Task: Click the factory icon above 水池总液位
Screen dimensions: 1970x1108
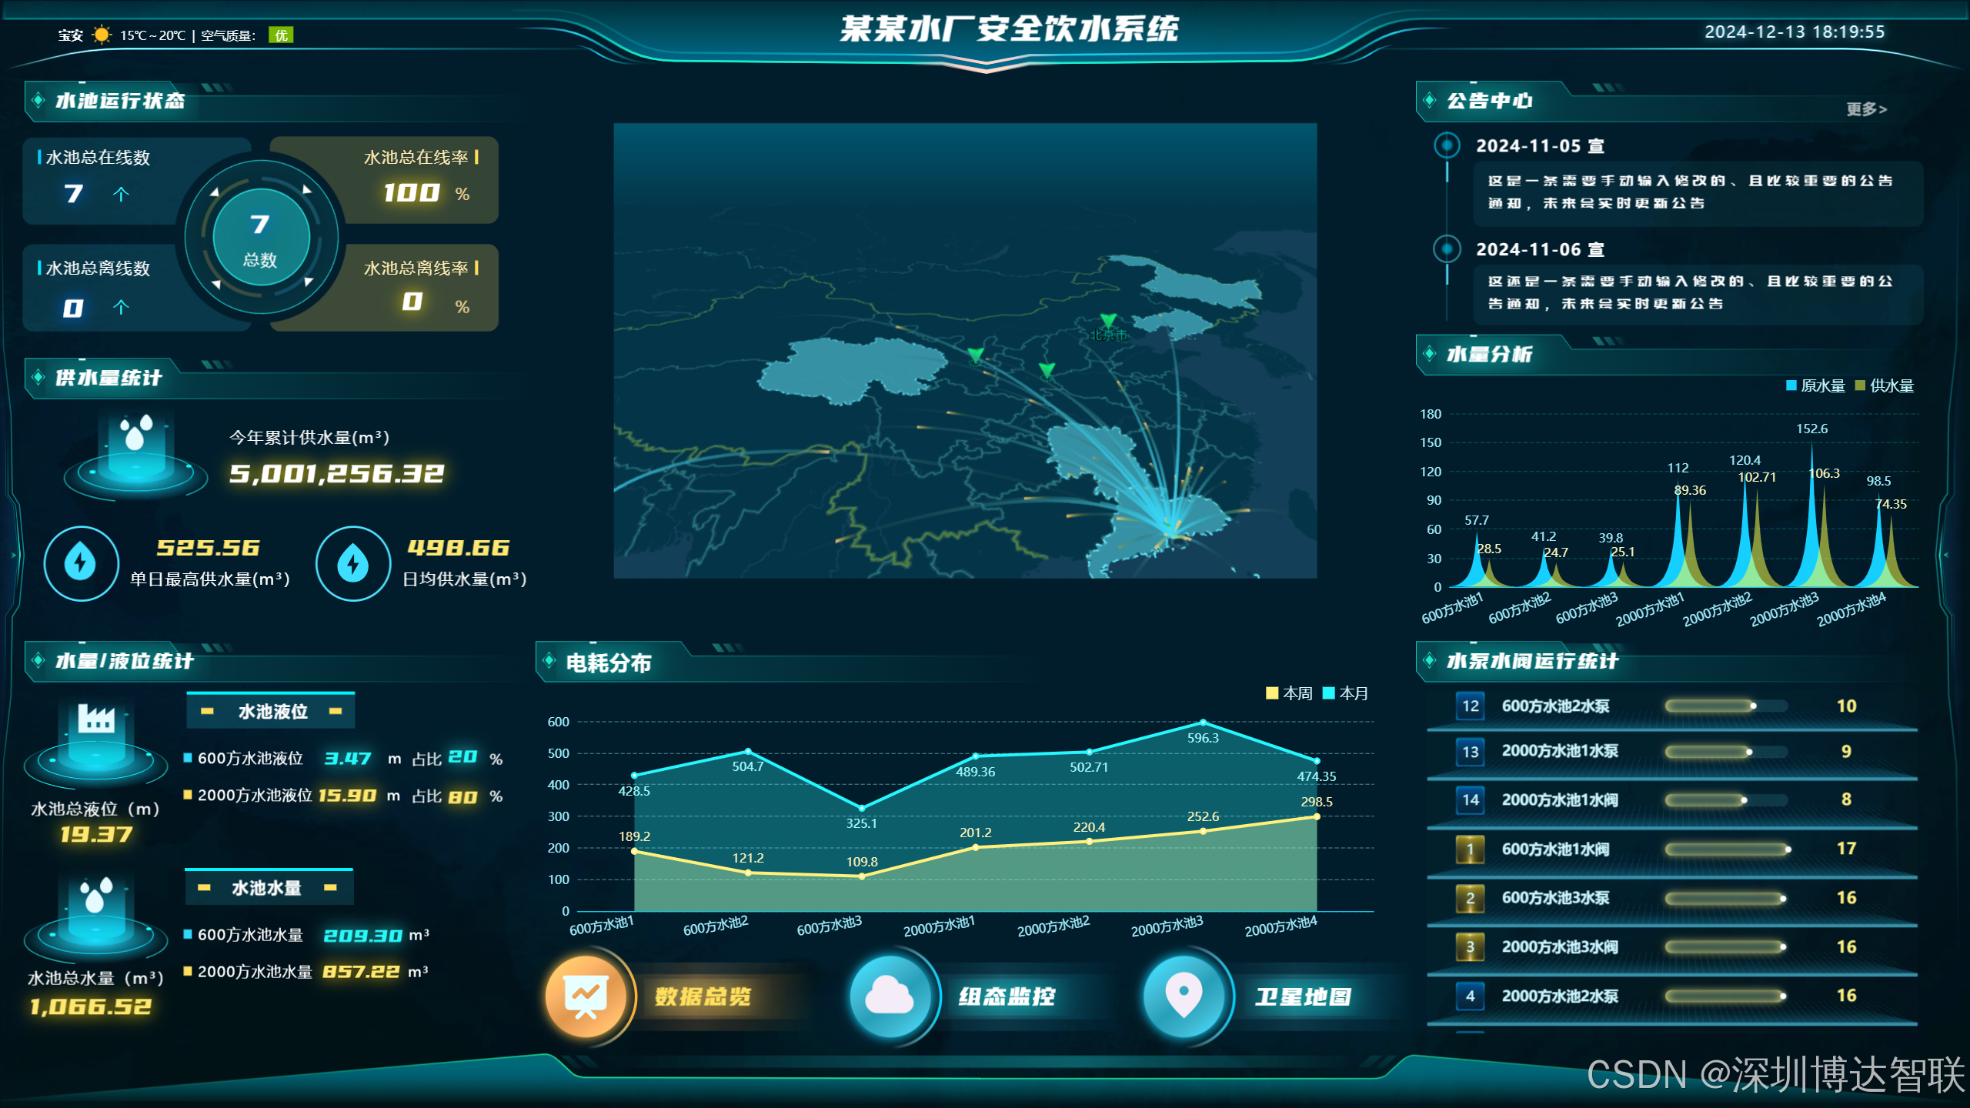Action: [96, 719]
